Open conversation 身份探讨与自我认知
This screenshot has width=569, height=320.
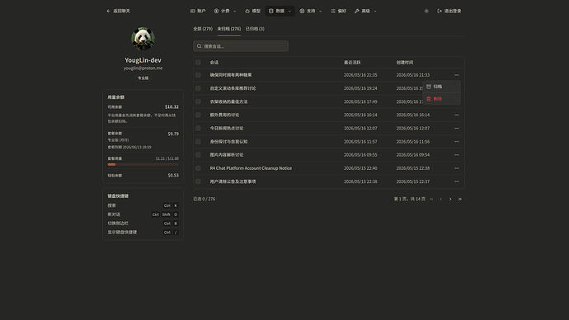click(228, 142)
